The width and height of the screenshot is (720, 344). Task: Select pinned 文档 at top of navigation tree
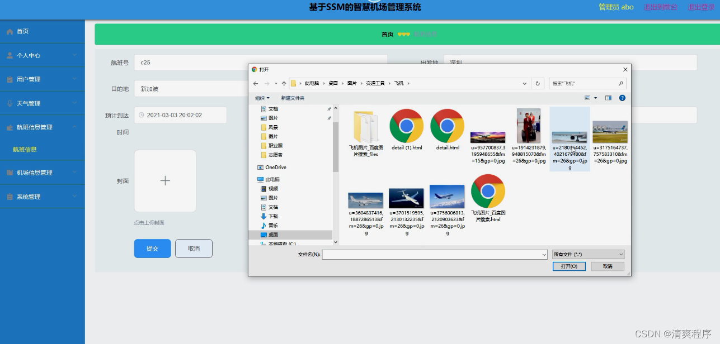point(269,109)
